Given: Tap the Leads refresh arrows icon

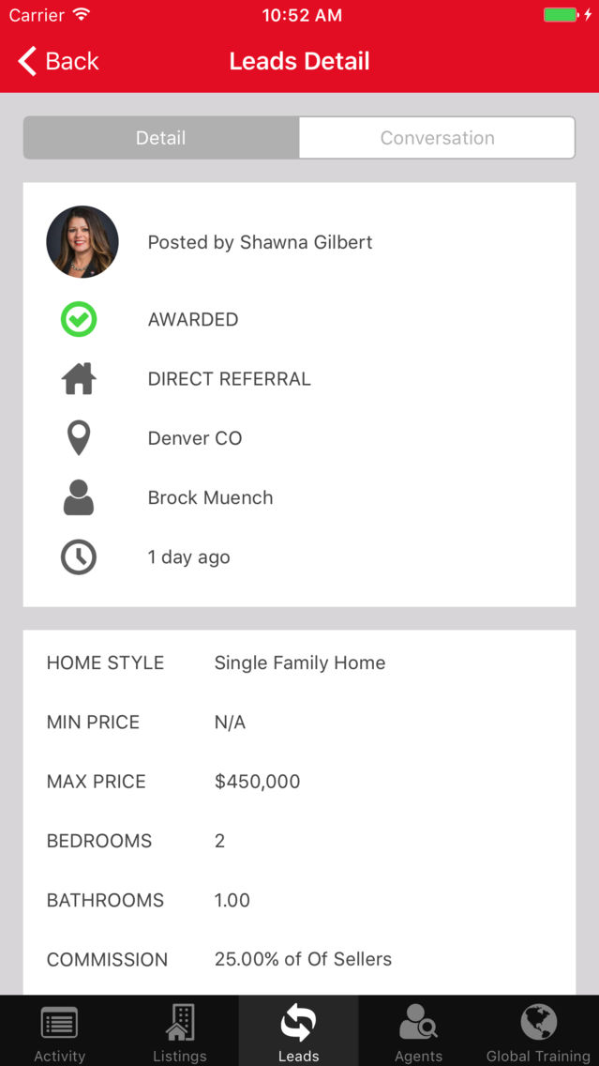Looking at the screenshot, I should tap(298, 1023).
